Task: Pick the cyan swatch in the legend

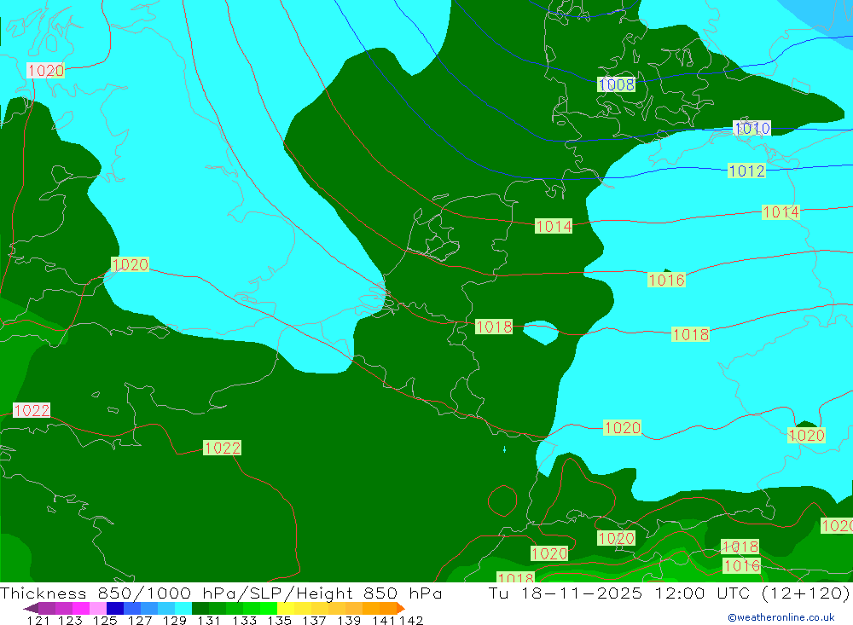Action: pyautogui.click(x=183, y=608)
